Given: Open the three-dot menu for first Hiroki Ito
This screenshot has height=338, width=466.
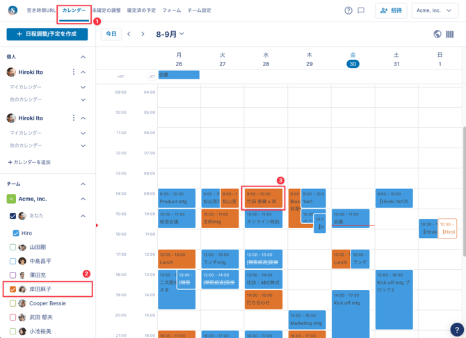Looking at the screenshot, I should [74, 72].
